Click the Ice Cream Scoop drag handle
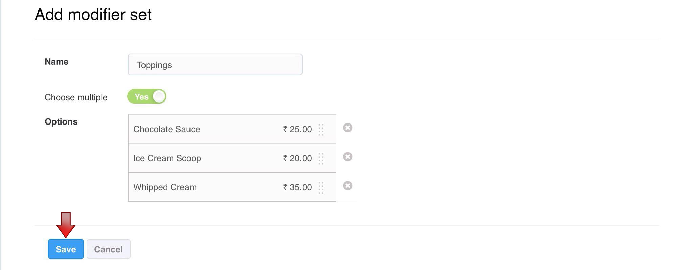 click(321, 158)
